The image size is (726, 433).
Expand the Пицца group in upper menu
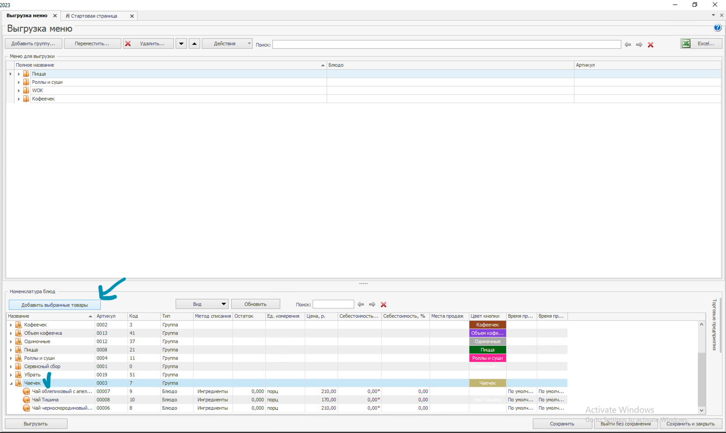click(19, 74)
